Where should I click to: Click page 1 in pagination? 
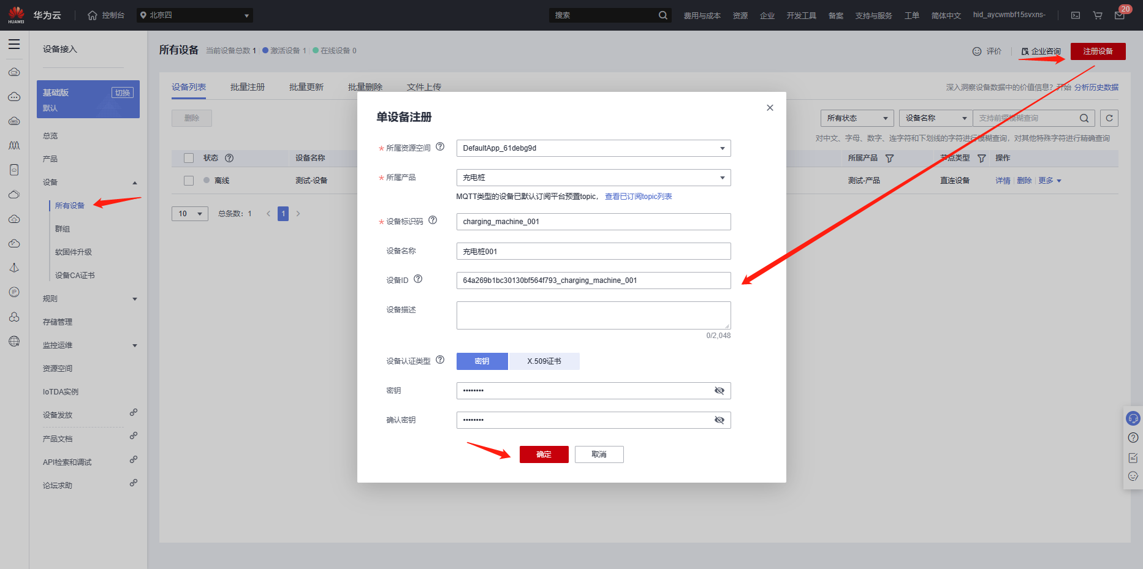point(283,214)
